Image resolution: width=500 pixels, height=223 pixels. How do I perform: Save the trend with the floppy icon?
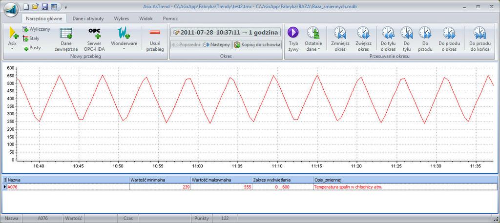[45, 6]
